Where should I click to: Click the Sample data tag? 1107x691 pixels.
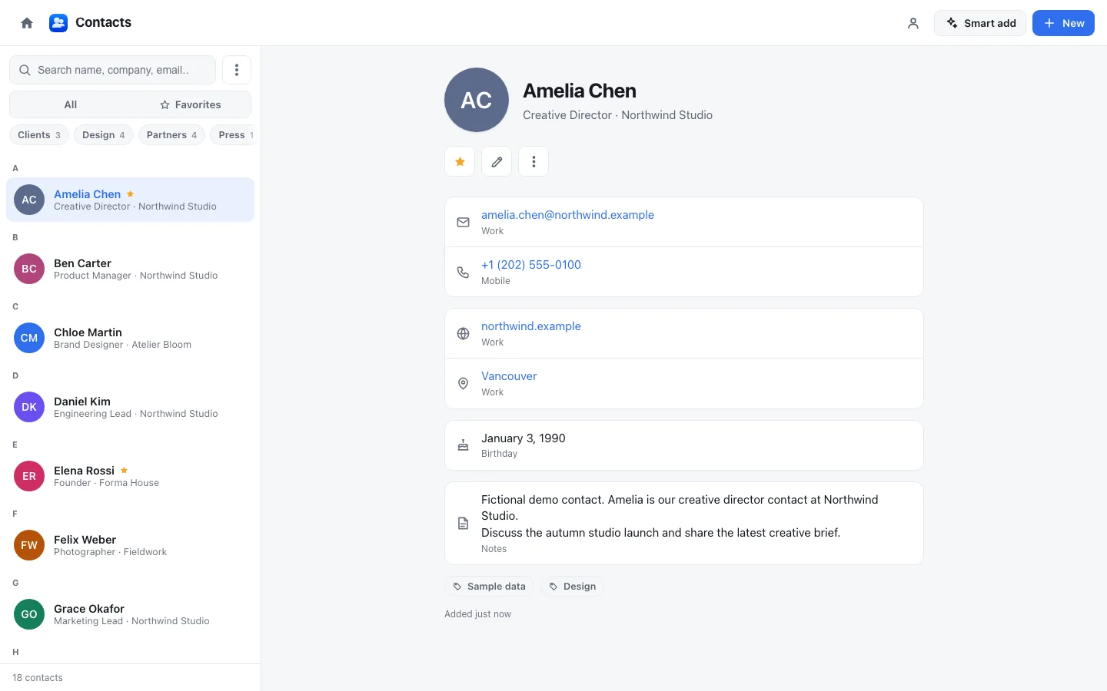[x=489, y=587]
